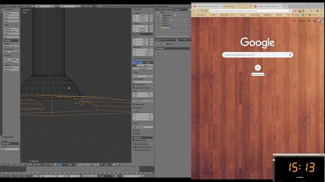Click Duplicate Linked in tool shelf
Image resolution: width=325 pixels, height=182 pixels.
(x=11, y=31)
